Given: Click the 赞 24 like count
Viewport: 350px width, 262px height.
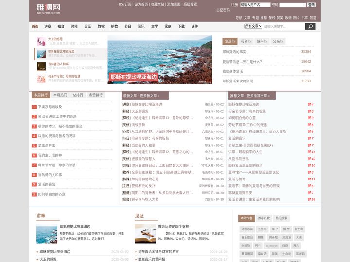Looking at the screenshot, I should tap(312, 199).
